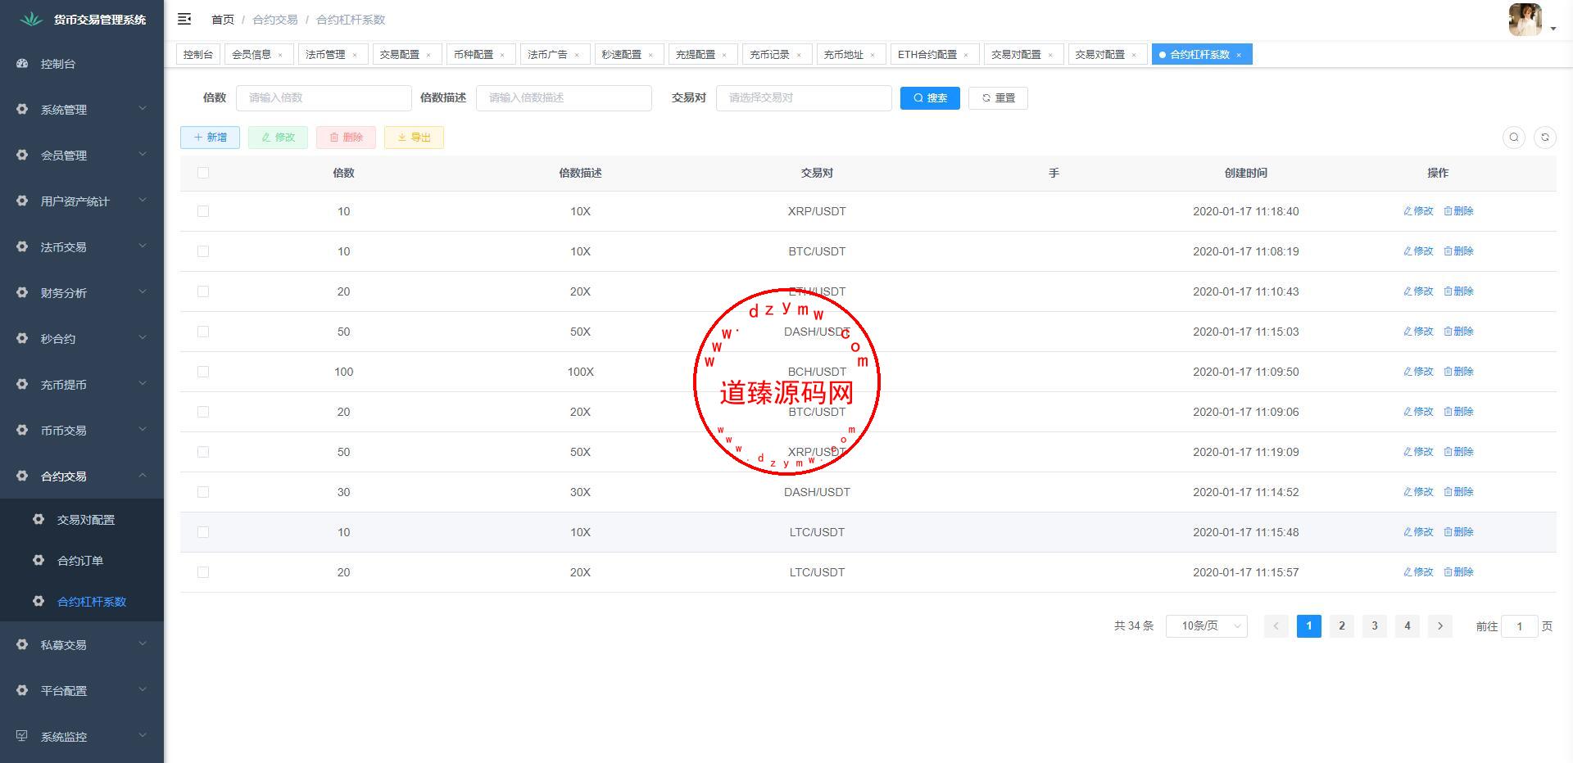Screen dimensions: 1573x763
Task: Open 合约订单 in the sidebar
Action: point(82,560)
